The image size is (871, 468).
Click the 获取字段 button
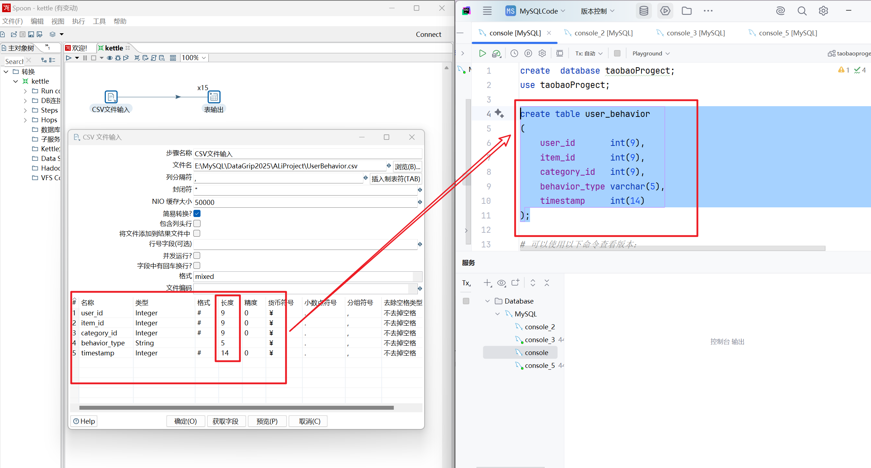point(225,421)
